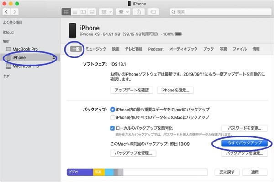Click the iPhoneを復元 button
274x182 pixels.
175,90
